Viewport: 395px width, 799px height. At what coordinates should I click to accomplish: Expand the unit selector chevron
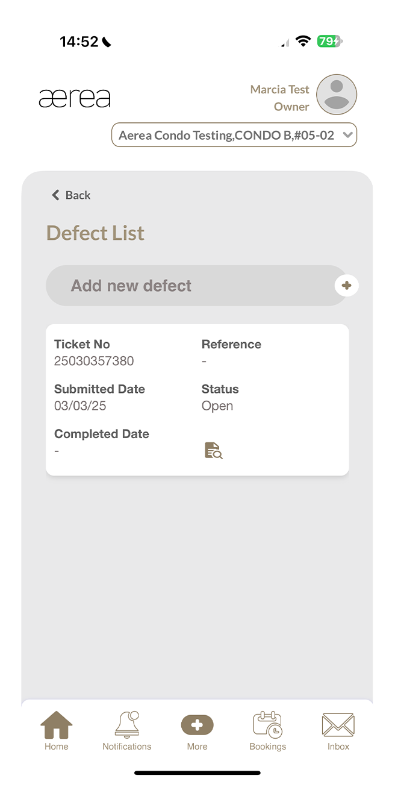[x=347, y=135]
